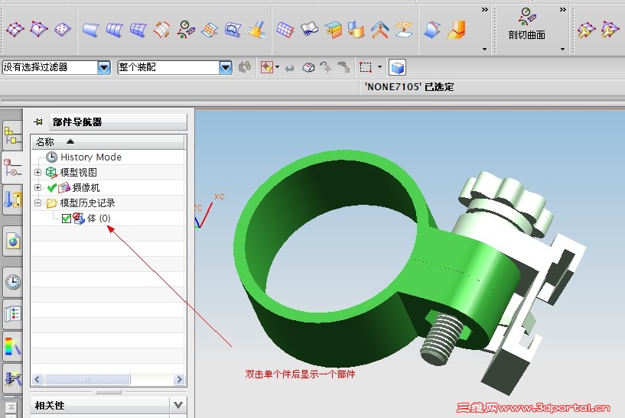This screenshot has width=625, height=418.
Task: Open the rectangle selection dropdown arrow
Action: tap(379, 67)
